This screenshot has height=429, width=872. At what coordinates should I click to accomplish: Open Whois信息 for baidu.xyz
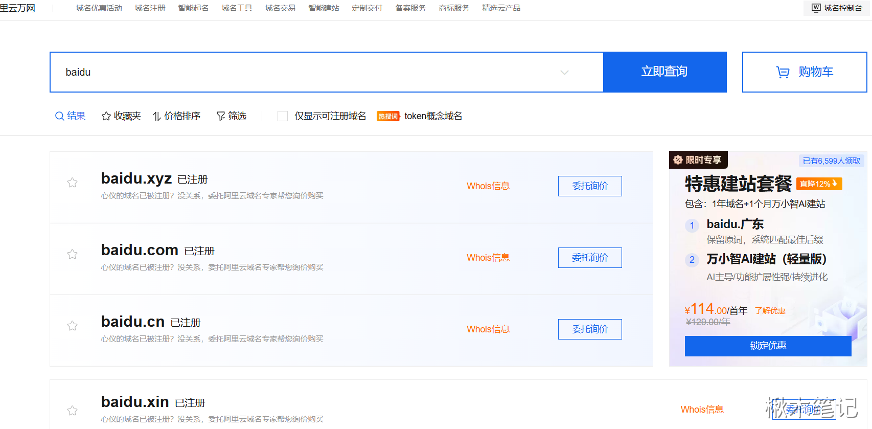488,186
